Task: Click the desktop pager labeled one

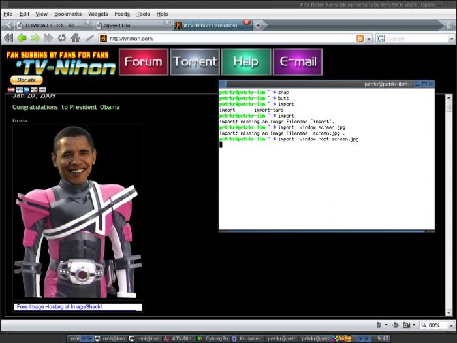Action: click(x=74, y=338)
